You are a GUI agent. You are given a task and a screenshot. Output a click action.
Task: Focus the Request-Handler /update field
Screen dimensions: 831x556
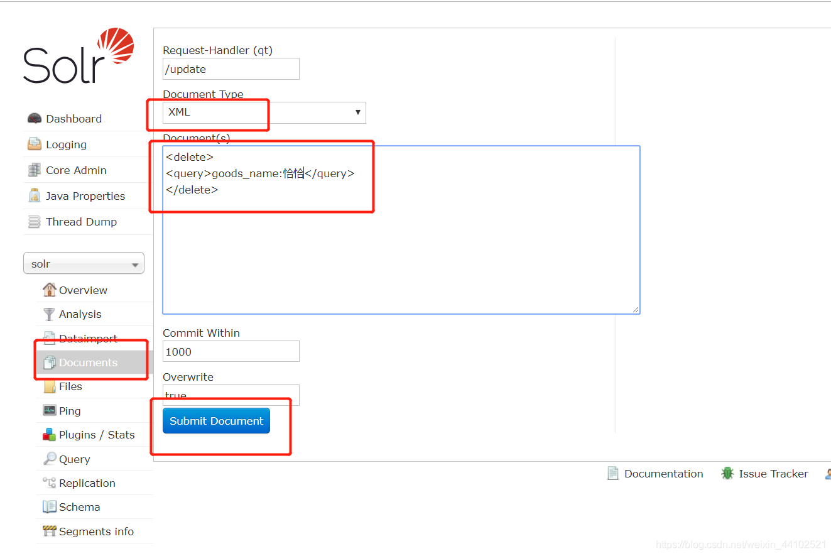click(x=231, y=68)
